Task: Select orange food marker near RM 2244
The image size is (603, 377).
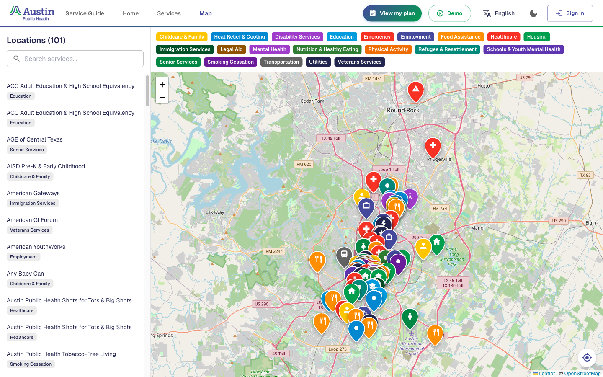Action: point(317,262)
